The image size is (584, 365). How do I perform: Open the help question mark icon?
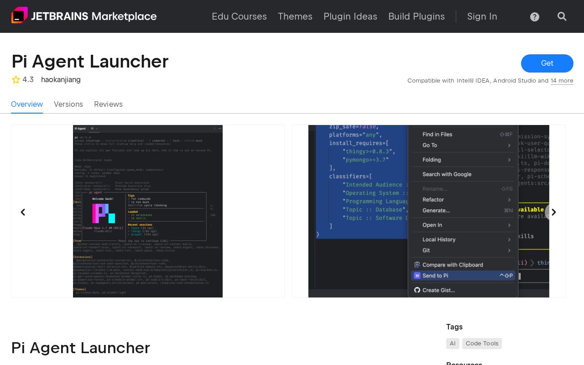tap(535, 17)
